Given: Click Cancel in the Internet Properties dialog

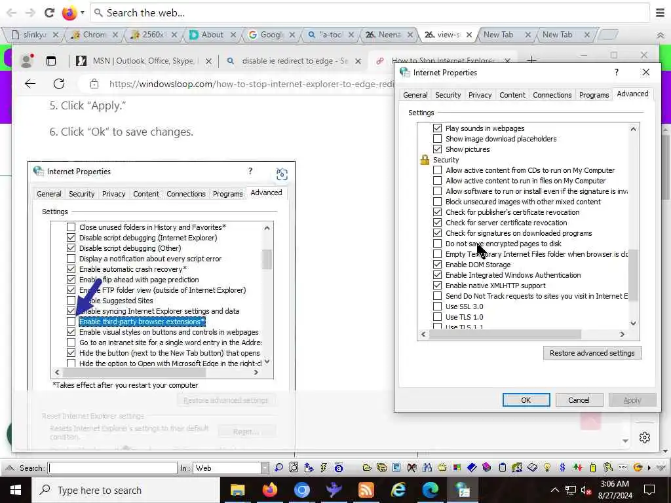Looking at the screenshot, I should [579, 400].
